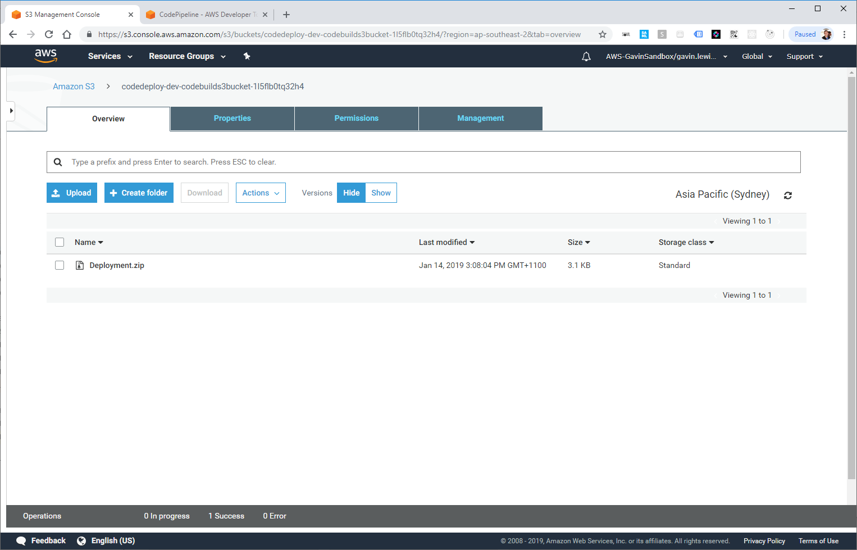
Task: Switch to the Permissions tab
Action: (357, 118)
